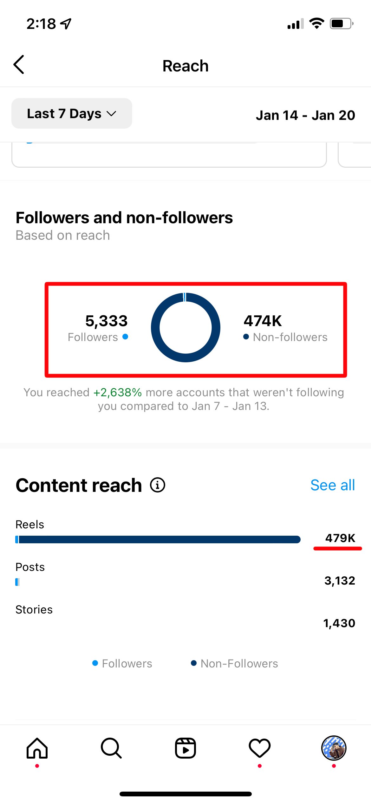Tap the location arrow beside the time

[x=66, y=24]
